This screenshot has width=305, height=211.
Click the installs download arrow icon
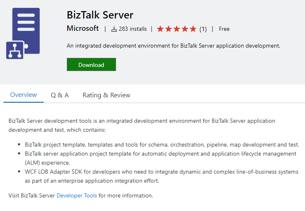point(114,29)
